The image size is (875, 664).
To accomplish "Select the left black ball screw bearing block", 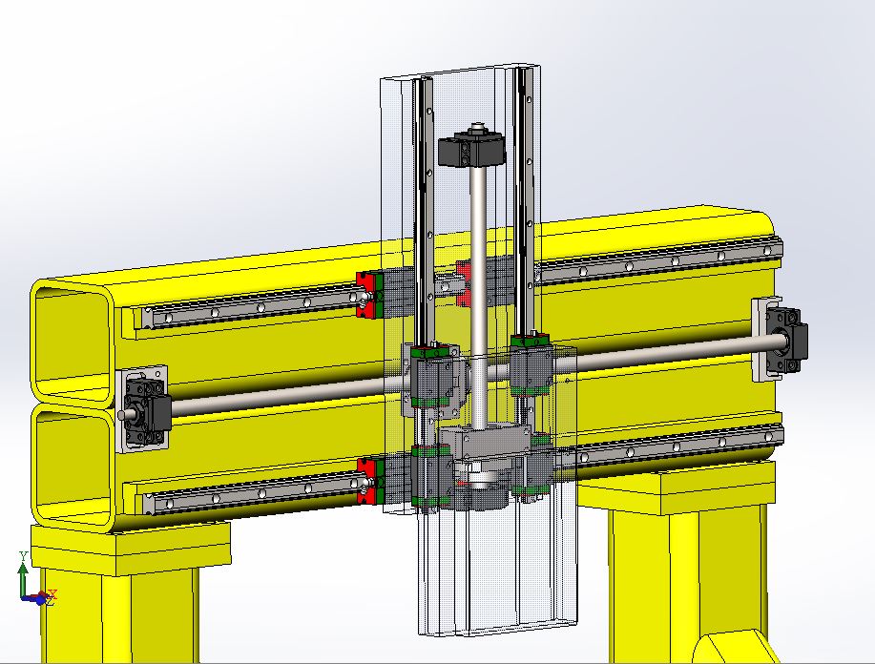I will (x=145, y=410).
